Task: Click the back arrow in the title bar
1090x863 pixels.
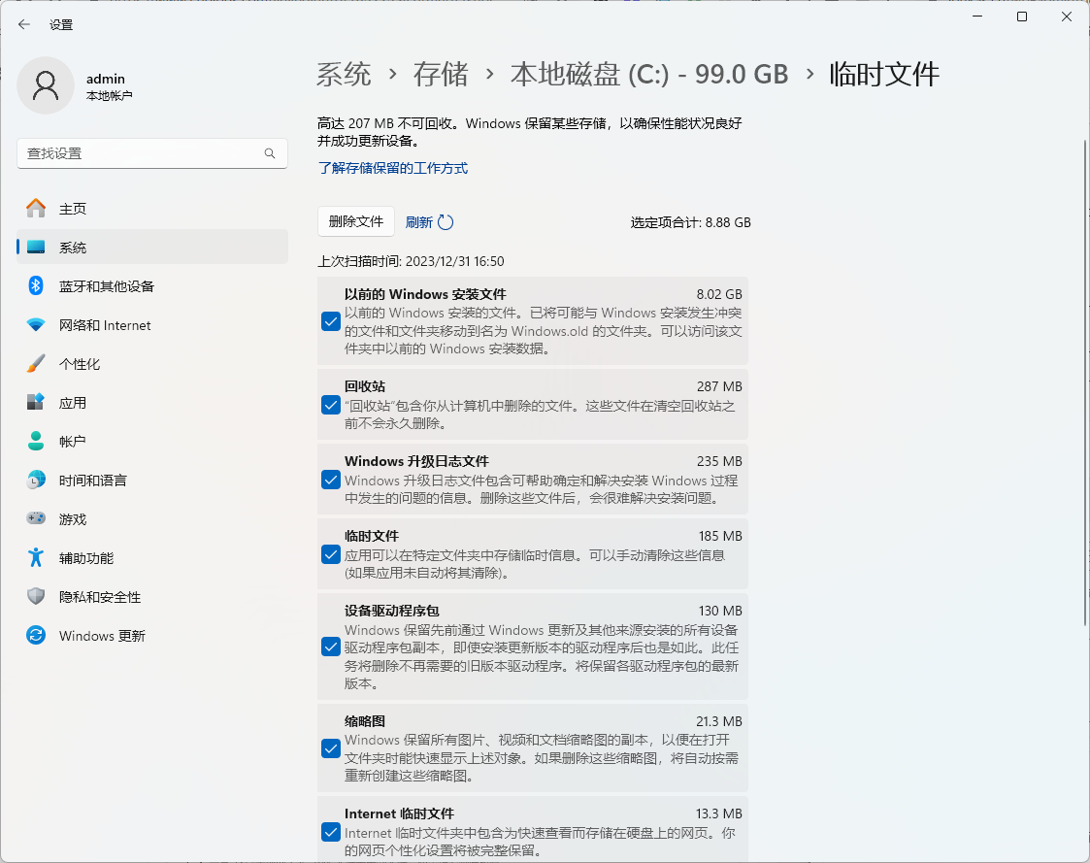Action: pos(24,24)
